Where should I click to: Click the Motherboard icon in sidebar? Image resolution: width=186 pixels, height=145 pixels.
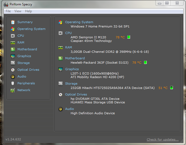13,49
